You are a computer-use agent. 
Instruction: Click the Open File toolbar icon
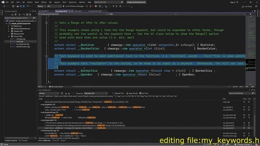point(17,6)
